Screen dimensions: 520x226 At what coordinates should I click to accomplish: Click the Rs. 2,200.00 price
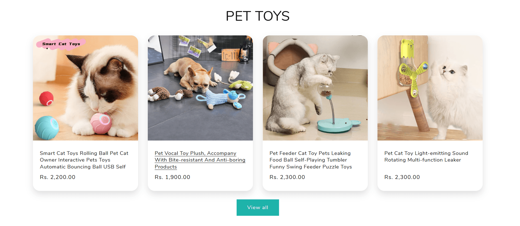58,177
